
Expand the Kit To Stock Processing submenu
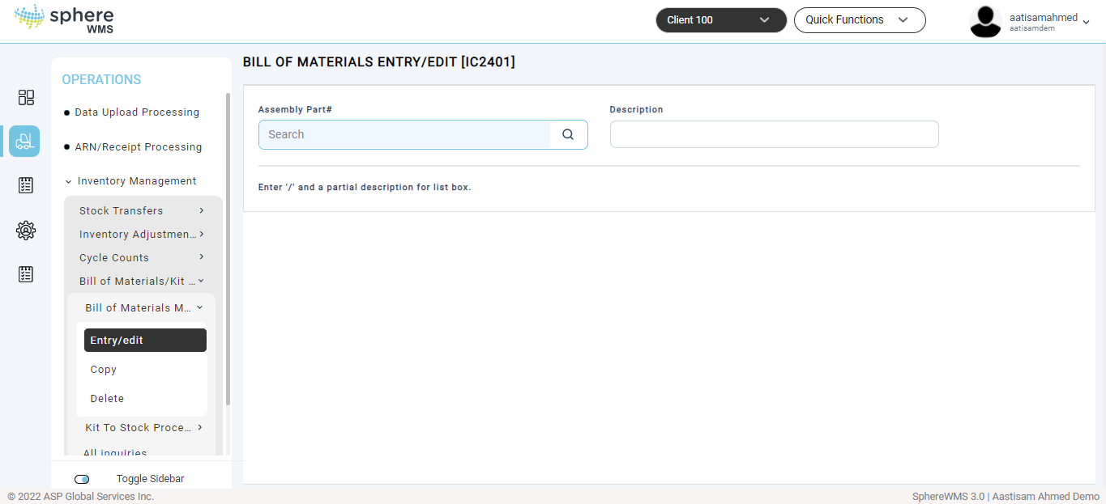click(x=143, y=427)
